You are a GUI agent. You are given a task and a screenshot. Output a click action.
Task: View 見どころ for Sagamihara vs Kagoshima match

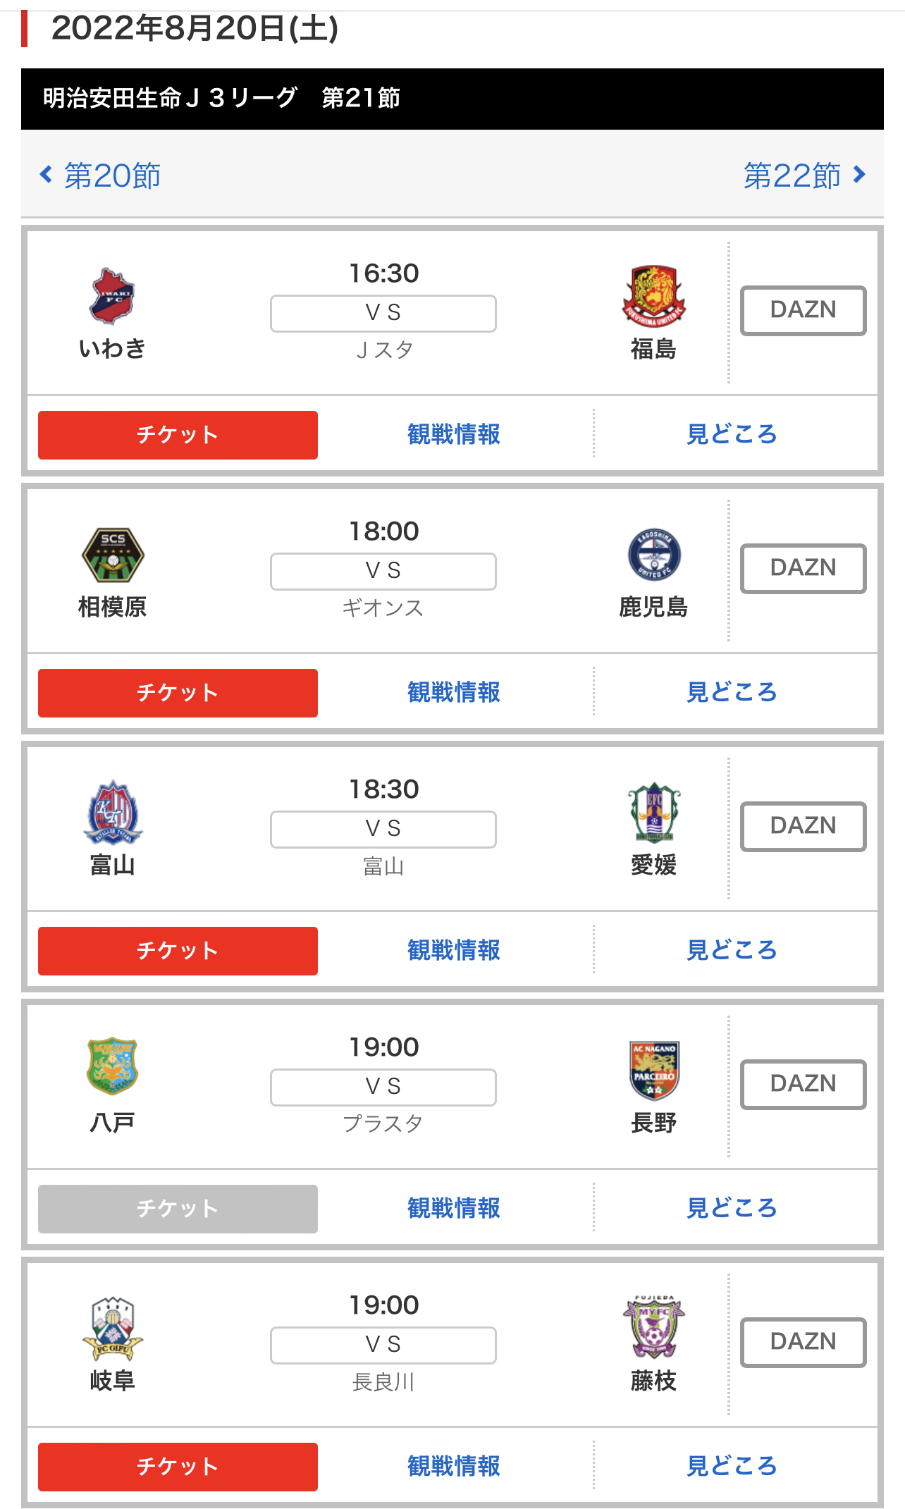click(x=732, y=692)
